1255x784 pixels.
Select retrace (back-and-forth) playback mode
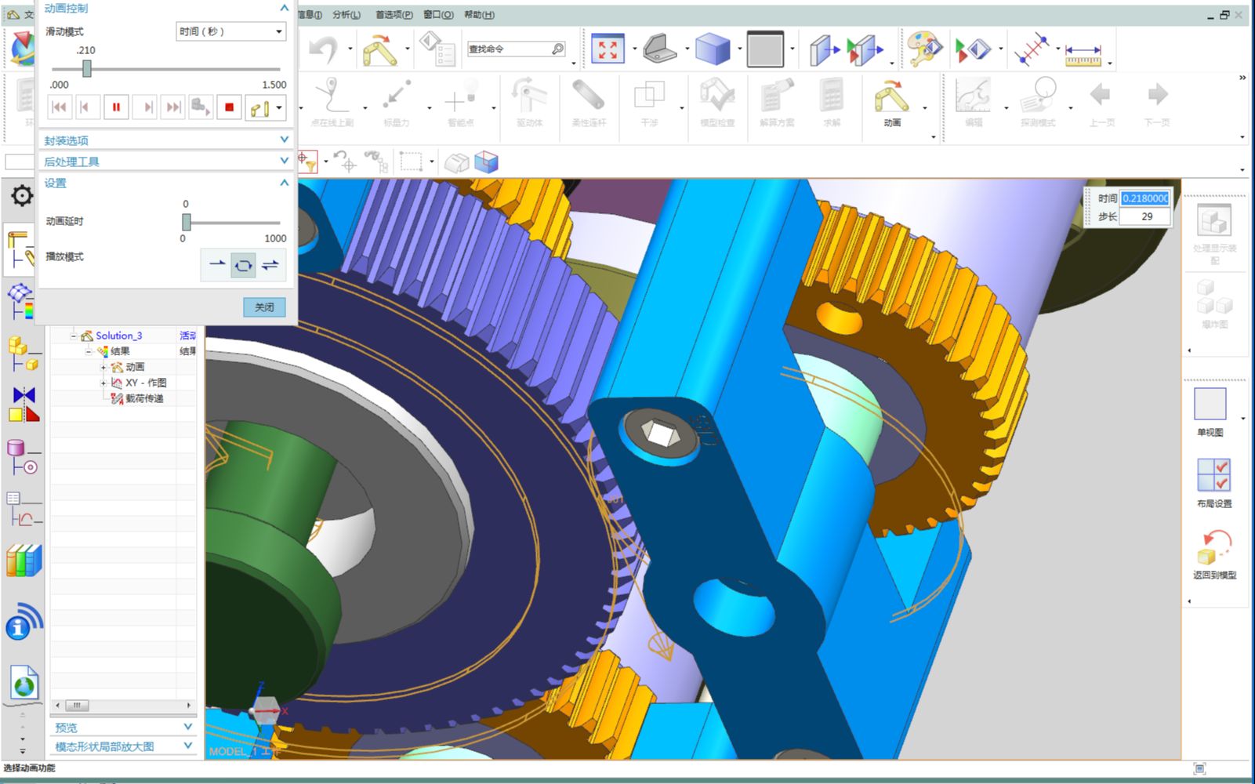tap(270, 265)
